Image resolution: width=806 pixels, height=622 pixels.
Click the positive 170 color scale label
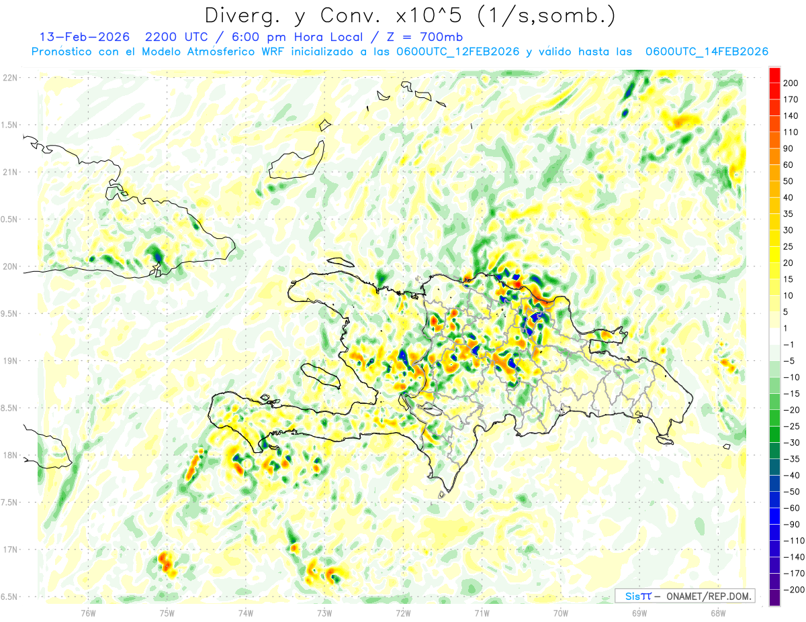tap(791, 99)
